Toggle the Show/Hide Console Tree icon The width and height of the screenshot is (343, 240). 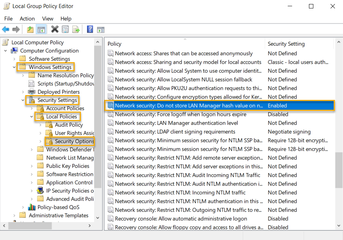[41, 29]
